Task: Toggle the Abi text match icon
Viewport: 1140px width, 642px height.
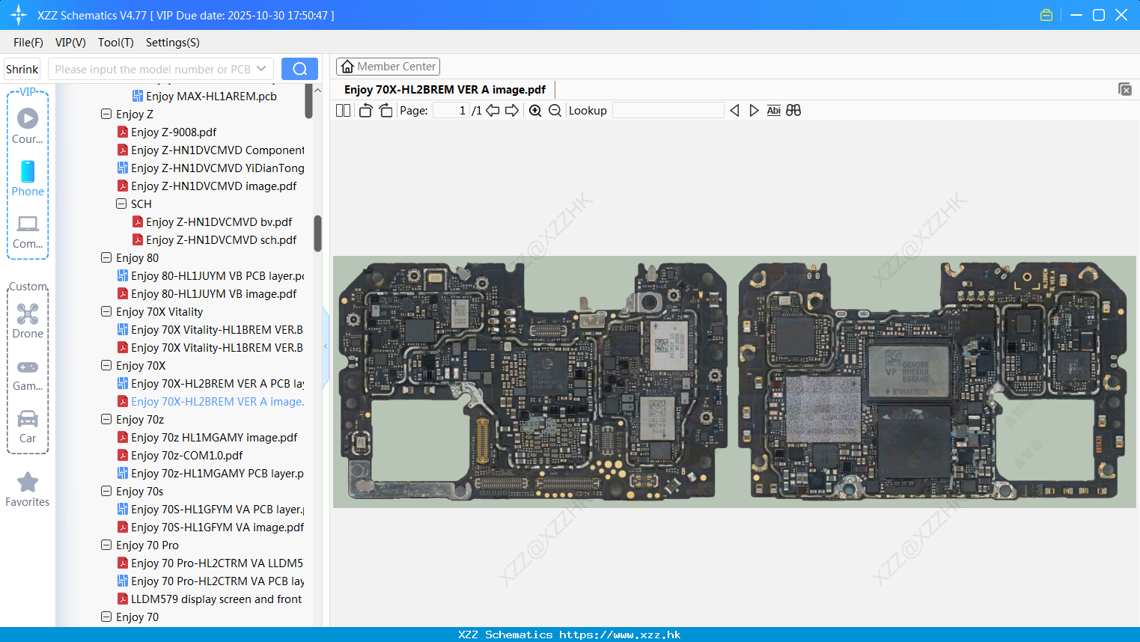Action: (773, 110)
